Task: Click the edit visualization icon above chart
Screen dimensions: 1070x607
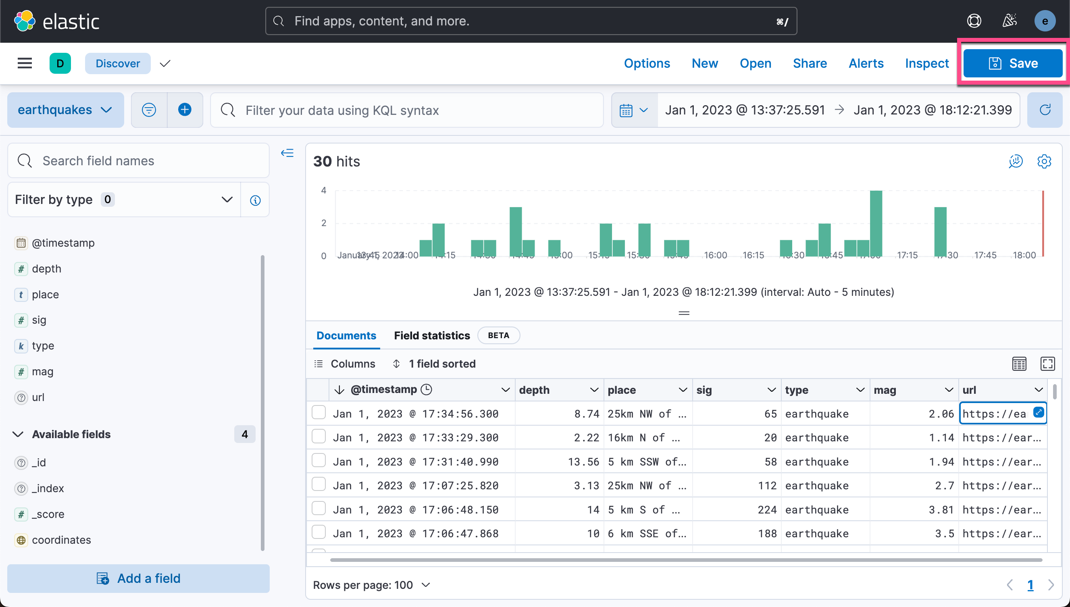Action: [x=1016, y=161]
